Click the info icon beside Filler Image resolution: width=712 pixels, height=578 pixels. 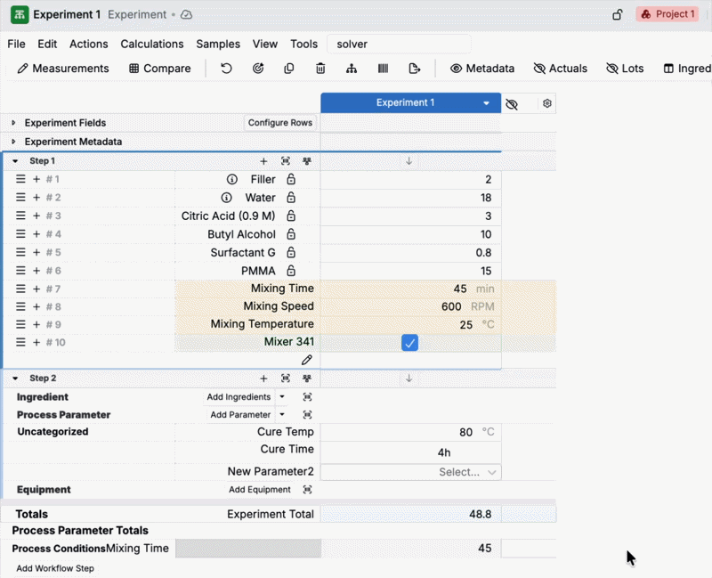[x=232, y=179]
